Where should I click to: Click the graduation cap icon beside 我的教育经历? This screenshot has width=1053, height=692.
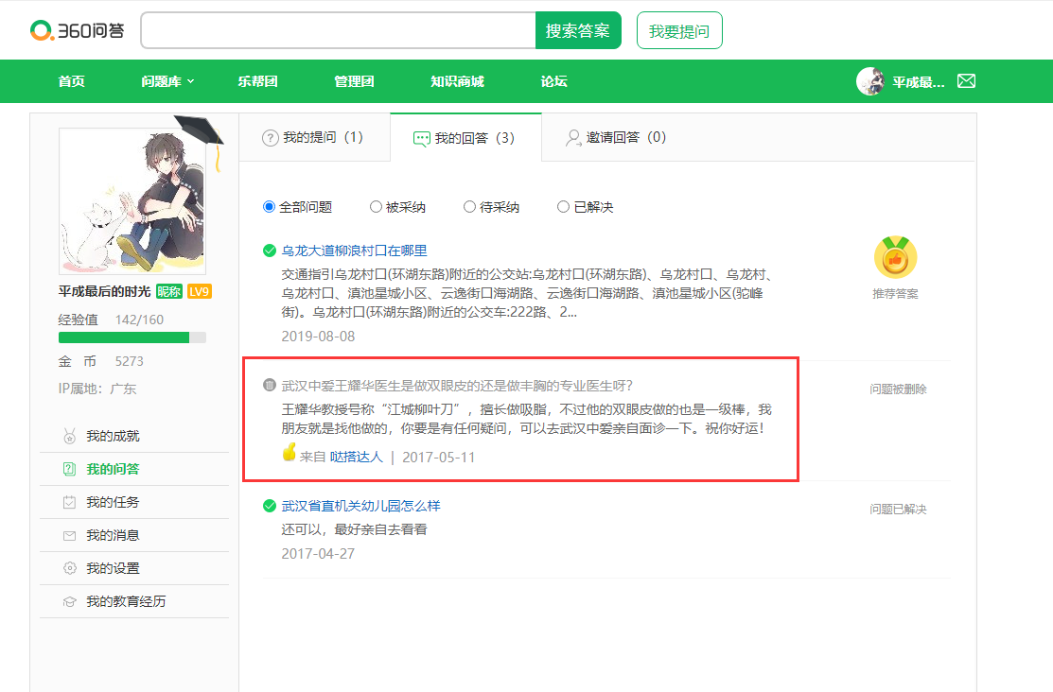point(69,601)
